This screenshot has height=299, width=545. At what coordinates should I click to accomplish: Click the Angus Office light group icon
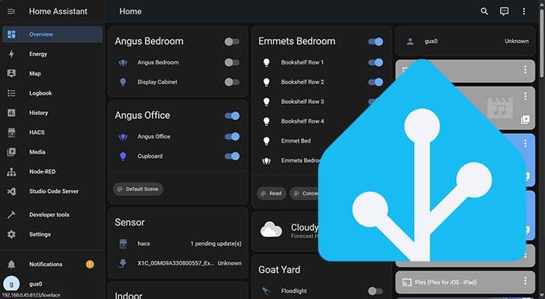123,137
